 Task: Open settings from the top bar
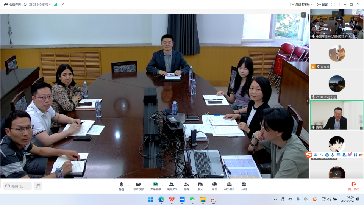pos(322,5)
